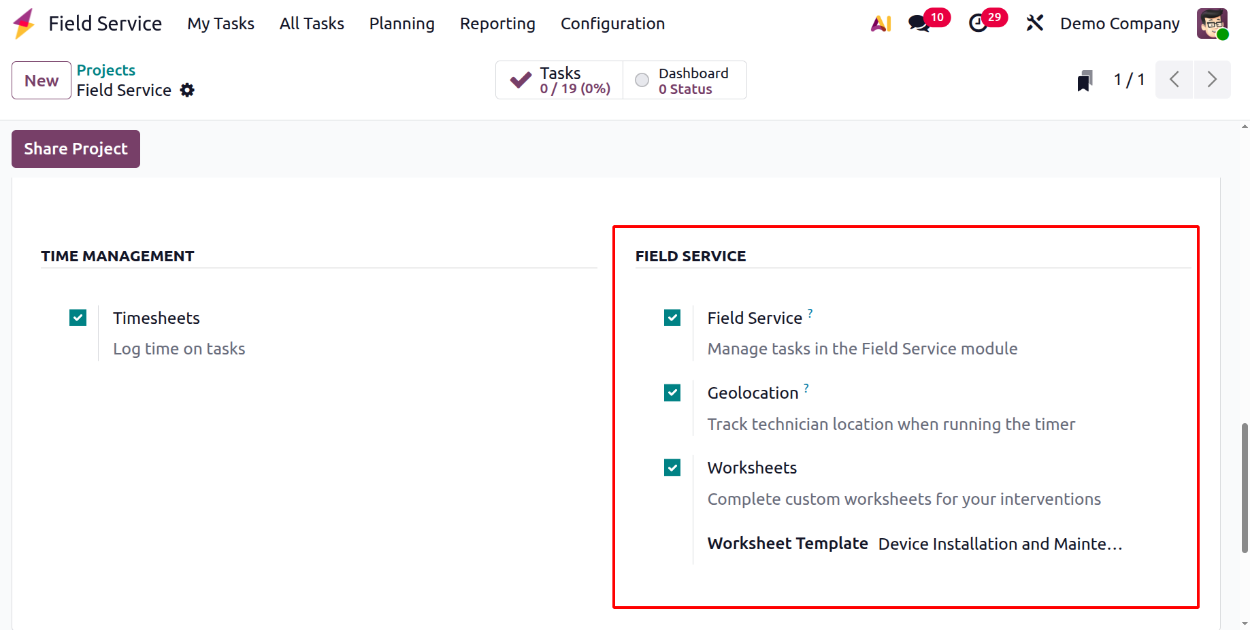Toggle the Geolocation checkbox
The height and width of the screenshot is (630, 1250).
[x=672, y=393]
